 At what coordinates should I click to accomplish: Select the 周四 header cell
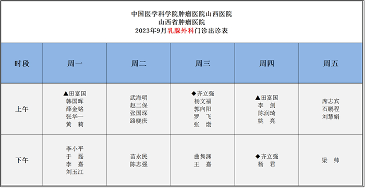[x=267, y=63]
